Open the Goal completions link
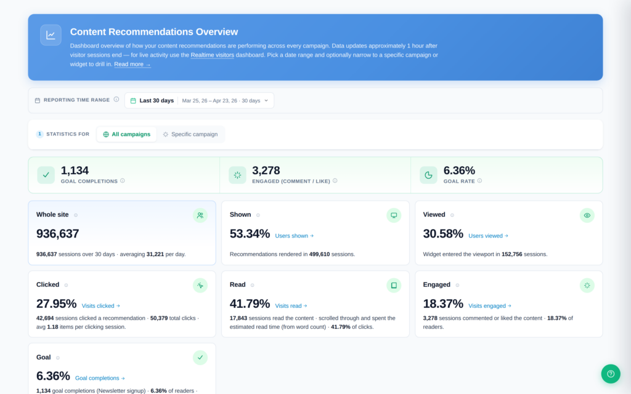 coord(100,378)
